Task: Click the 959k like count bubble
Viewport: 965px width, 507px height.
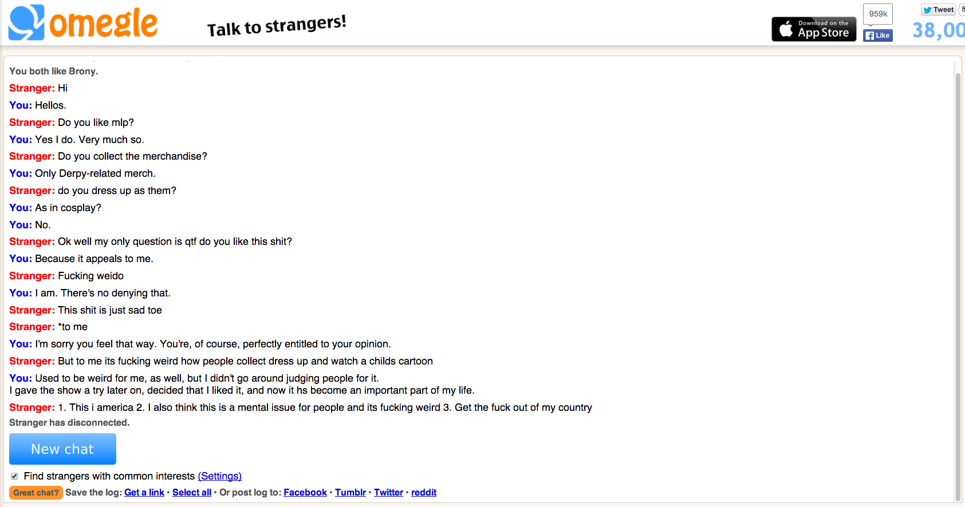Action: (878, 14)
